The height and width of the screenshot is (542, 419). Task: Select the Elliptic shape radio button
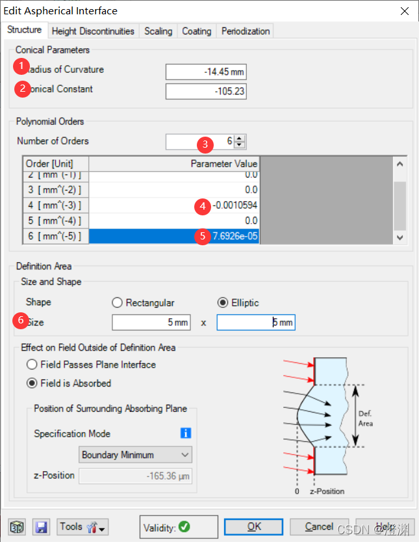[223, 303]
